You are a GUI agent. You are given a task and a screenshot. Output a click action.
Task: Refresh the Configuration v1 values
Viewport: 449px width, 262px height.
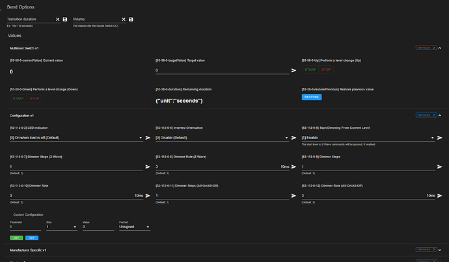[x=424, y=115]
